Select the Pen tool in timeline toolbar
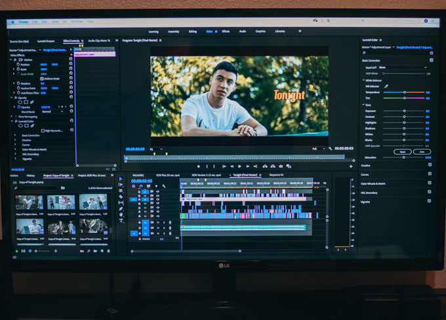The height and width of the screenshot is (320, 446). [x=121, y=209]
